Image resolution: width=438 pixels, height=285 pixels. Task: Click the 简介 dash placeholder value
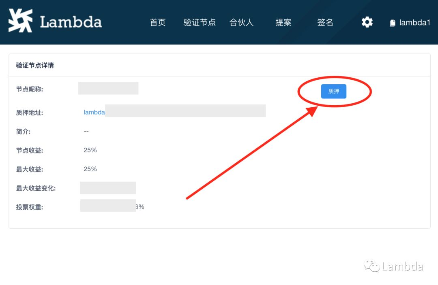(86, 132)
